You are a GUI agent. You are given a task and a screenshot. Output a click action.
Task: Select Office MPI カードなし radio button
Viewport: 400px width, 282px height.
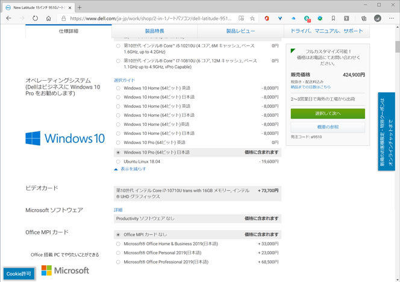tap(118, 234)
